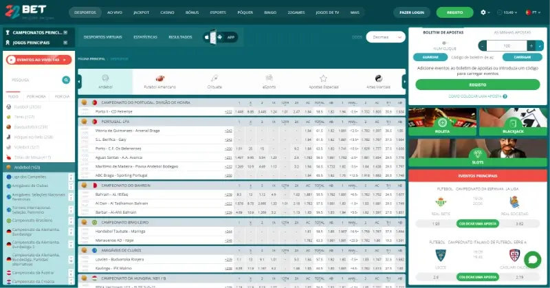Open the Artes Marciais sport category
The height and width of the screenshot is (288, 550).
[x=377, y=79]
